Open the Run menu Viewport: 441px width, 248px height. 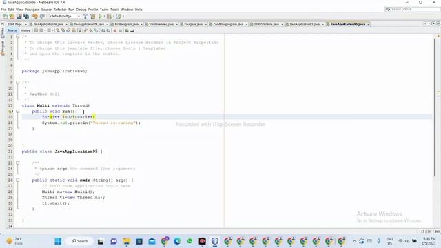coord(71,10)
